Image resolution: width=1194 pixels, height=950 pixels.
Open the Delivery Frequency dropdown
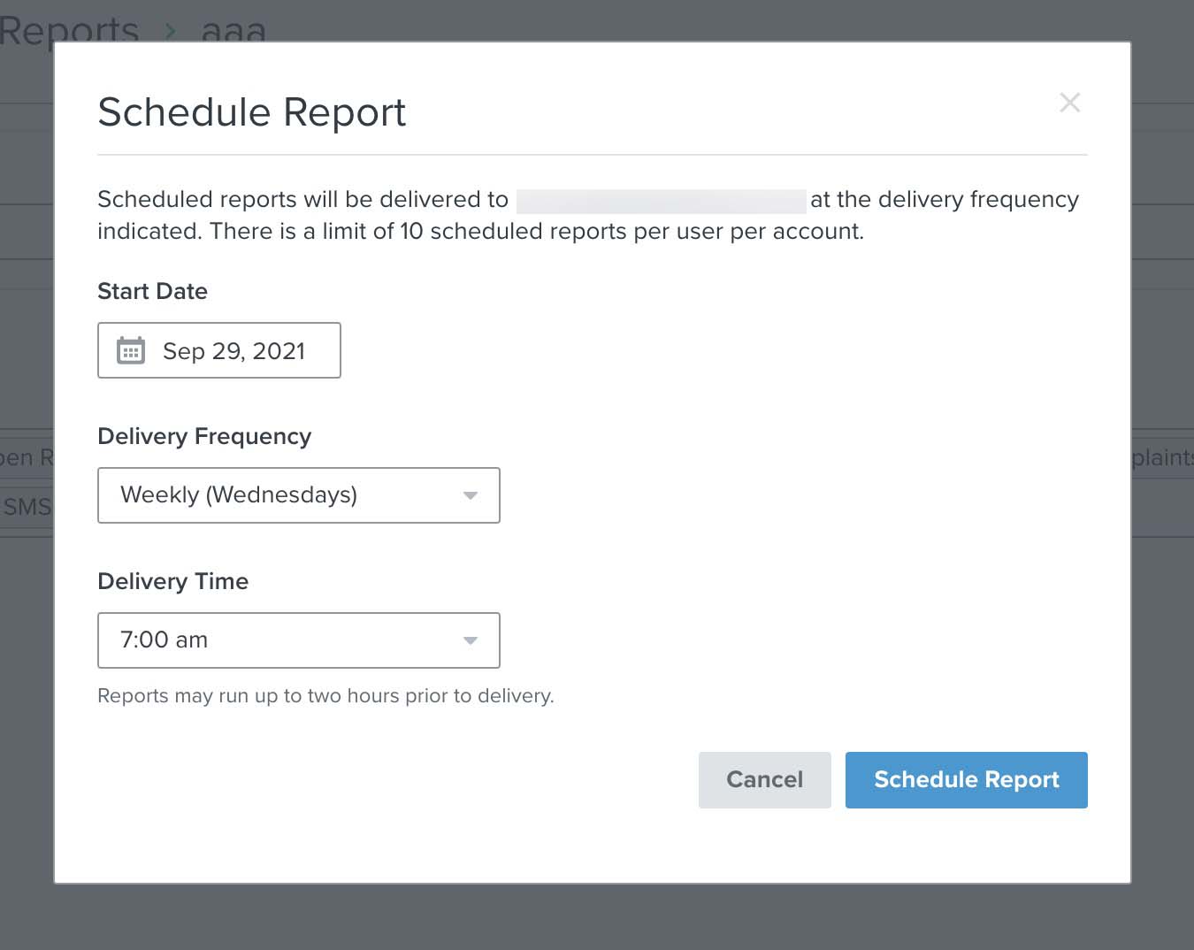click(x=298, y=495)
